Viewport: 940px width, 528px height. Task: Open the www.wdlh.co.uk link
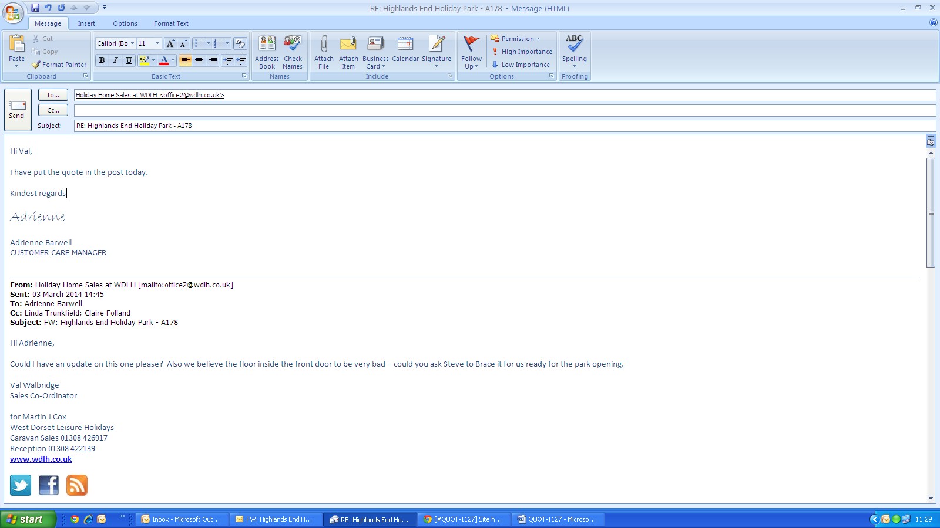coord(41,459)
